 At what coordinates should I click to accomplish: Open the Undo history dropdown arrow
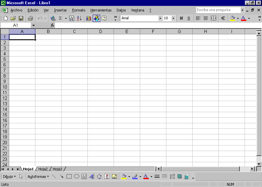point(45,18)
